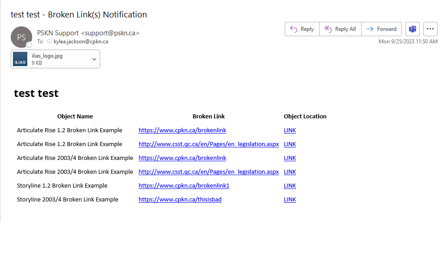This screenshot has height=268, width=447.
Task: Open the https://www.cpkn.ca/brokenlink1 link
Action: tap(184, 186)
